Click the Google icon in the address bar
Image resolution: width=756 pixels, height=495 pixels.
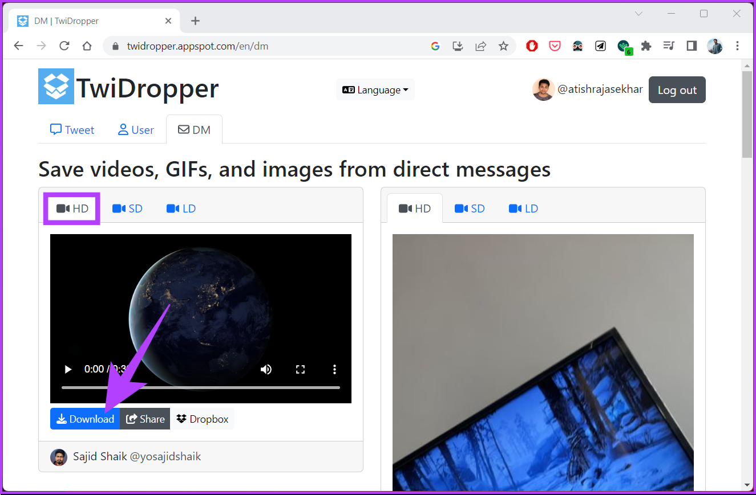pos(435,46)
